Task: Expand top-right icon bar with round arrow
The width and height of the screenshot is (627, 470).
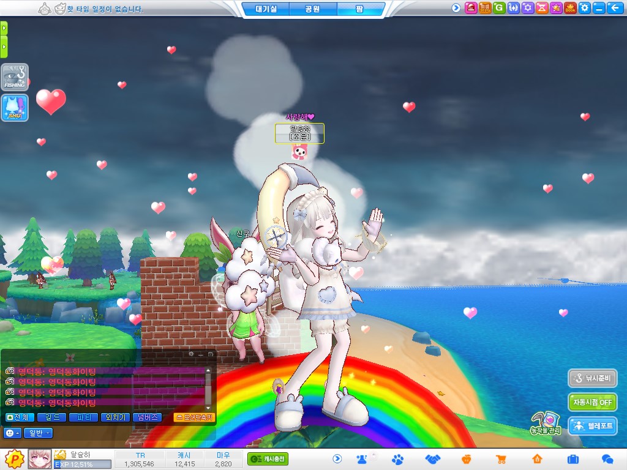Action: point(456,8)
